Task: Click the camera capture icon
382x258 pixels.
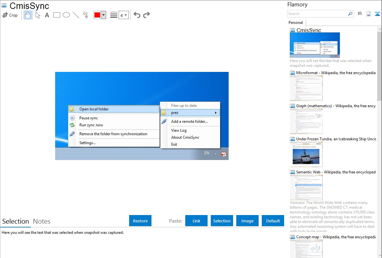Action: (360, 14)
